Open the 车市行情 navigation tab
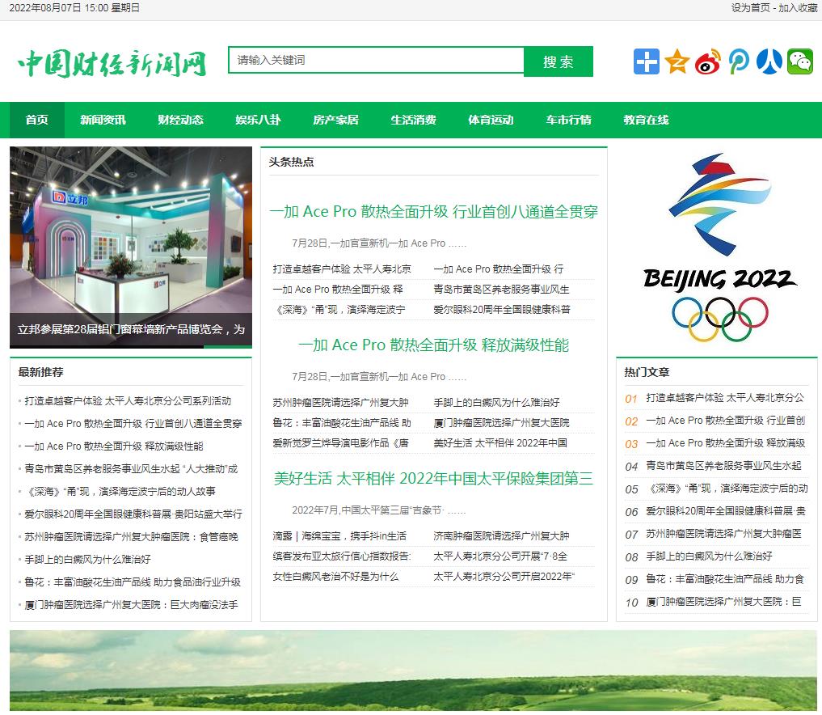 [x=568, y=120]
